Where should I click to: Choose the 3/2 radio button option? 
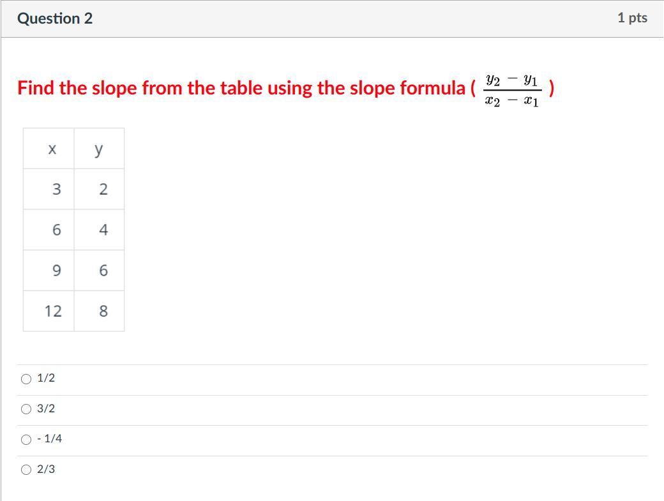[x=26, y=409]
